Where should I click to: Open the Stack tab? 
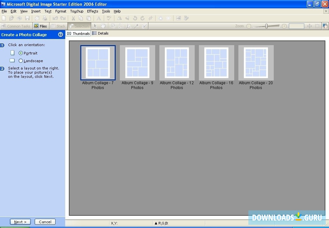tap(58, 26)
